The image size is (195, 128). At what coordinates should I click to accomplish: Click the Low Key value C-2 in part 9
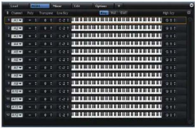(62, 84)
